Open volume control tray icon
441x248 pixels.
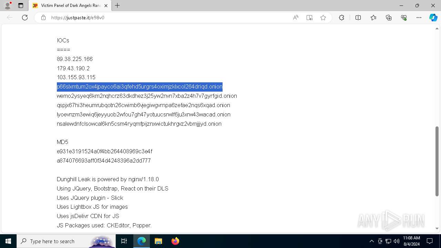[x=397, y=241]
